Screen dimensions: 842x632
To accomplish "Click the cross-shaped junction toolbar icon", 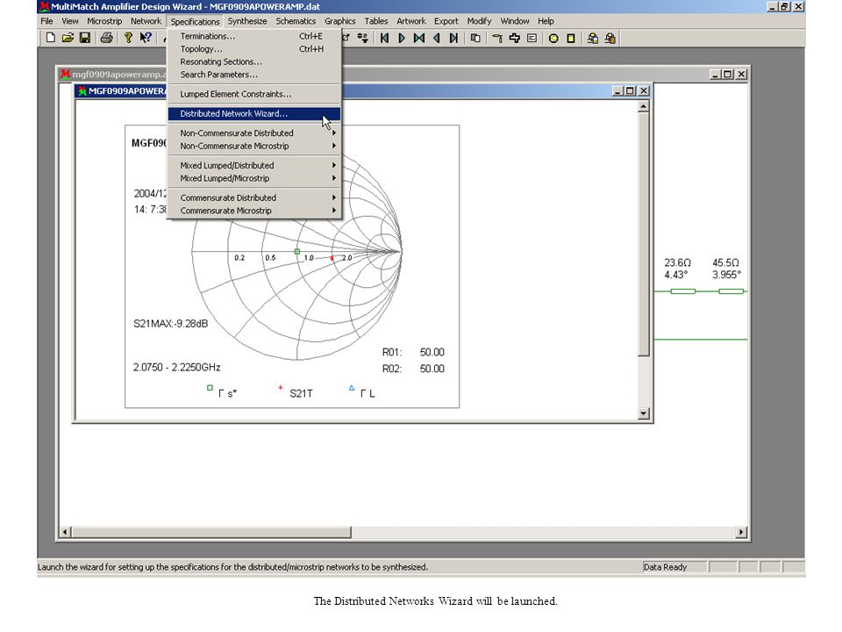I will click(x=515, y=38).
